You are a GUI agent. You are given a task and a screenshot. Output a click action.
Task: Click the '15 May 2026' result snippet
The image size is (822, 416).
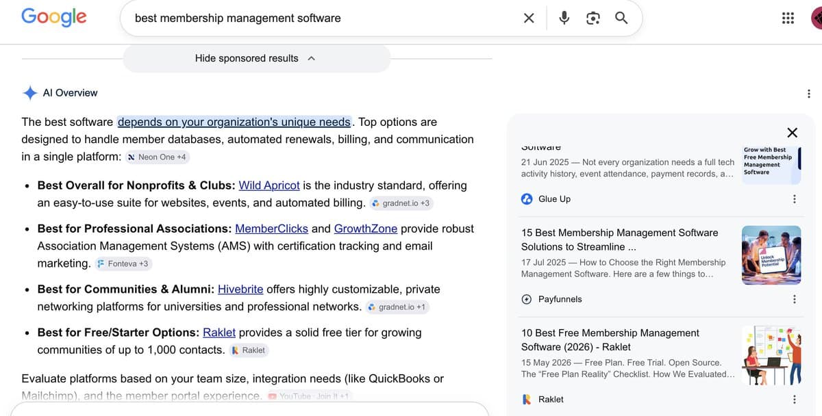[x=627, y=368]
